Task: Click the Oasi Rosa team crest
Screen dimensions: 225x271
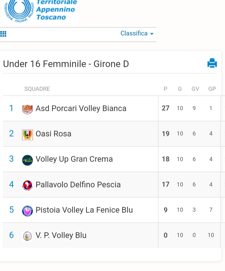Action: coord(27,135)
